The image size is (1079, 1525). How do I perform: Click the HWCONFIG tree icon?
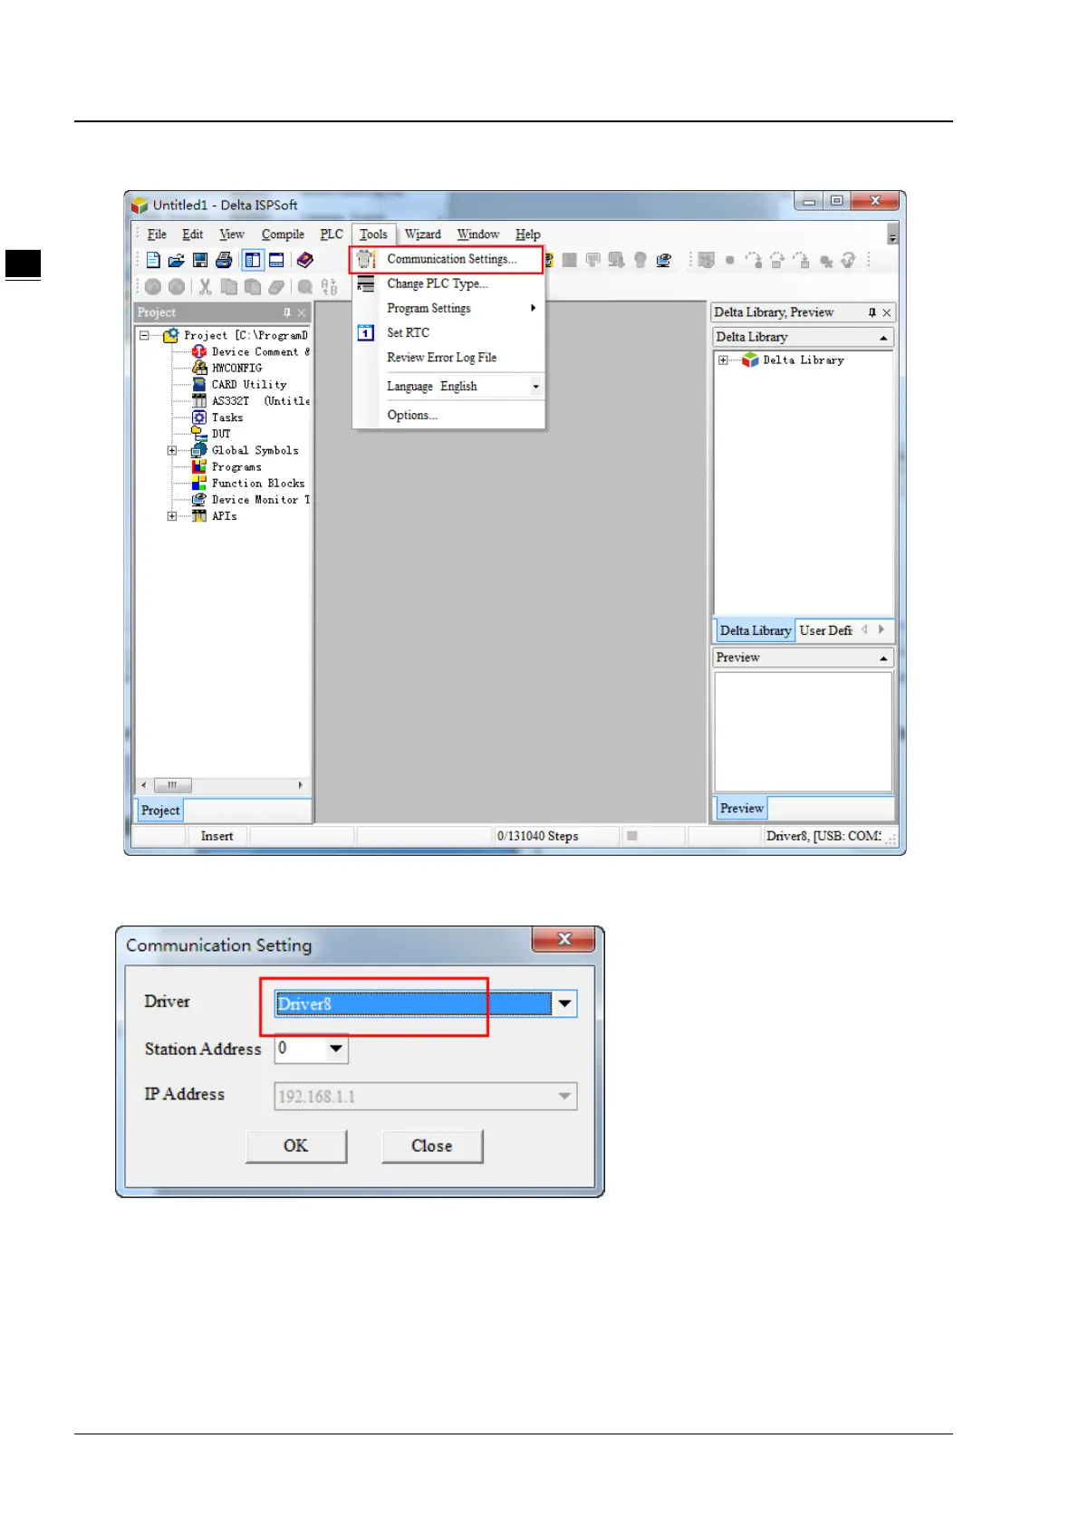[x=199, y=368]
